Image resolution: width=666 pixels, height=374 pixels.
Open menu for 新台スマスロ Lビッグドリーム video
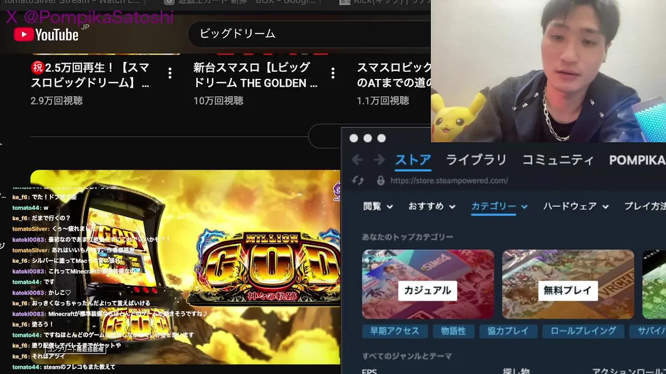coord(333,73)
